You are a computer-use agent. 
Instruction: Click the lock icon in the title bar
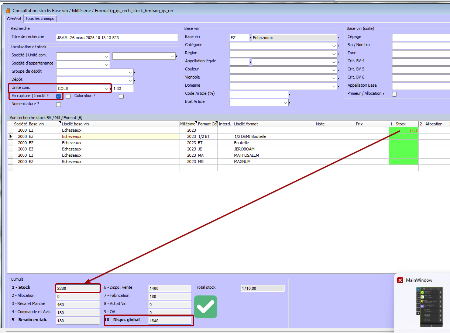tap(8, 11)
